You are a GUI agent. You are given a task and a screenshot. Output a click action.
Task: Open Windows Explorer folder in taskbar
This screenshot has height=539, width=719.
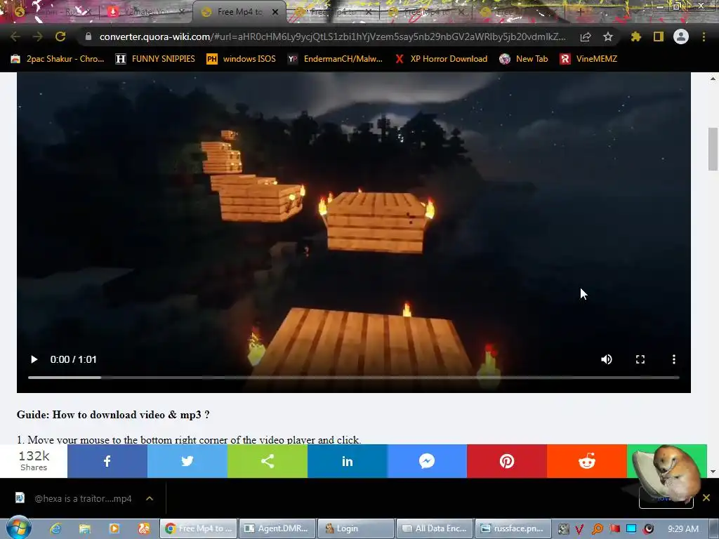point(85,528)
